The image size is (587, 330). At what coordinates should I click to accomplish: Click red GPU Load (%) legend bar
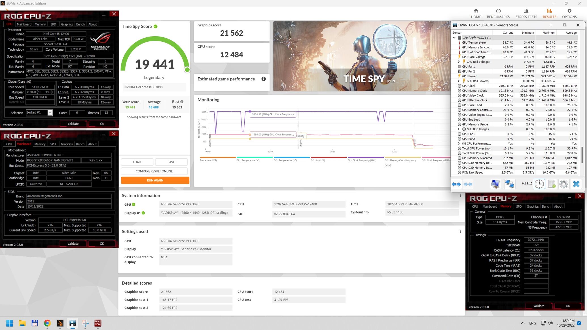[x=329, y=157]
